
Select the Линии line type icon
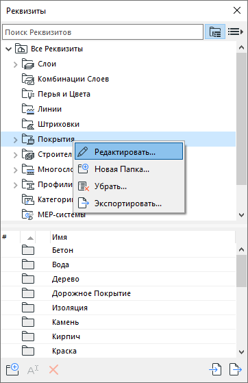pyautogui.click(x=28, y=109)
